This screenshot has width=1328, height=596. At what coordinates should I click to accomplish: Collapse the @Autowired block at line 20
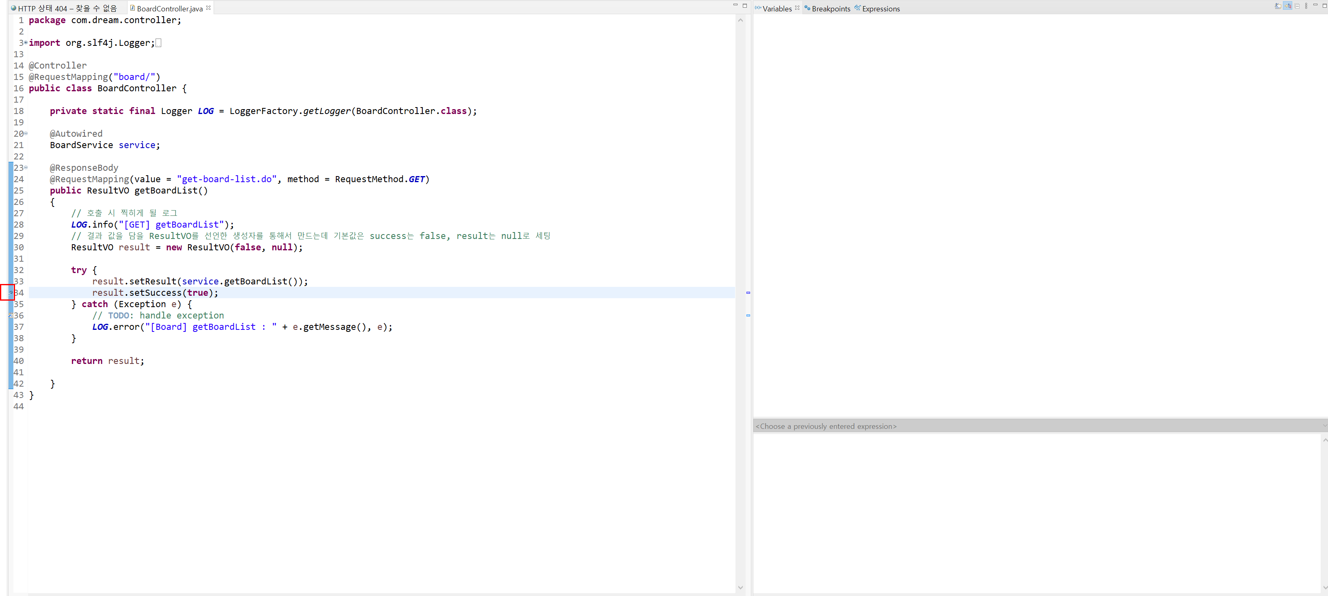tap(26, 133)
